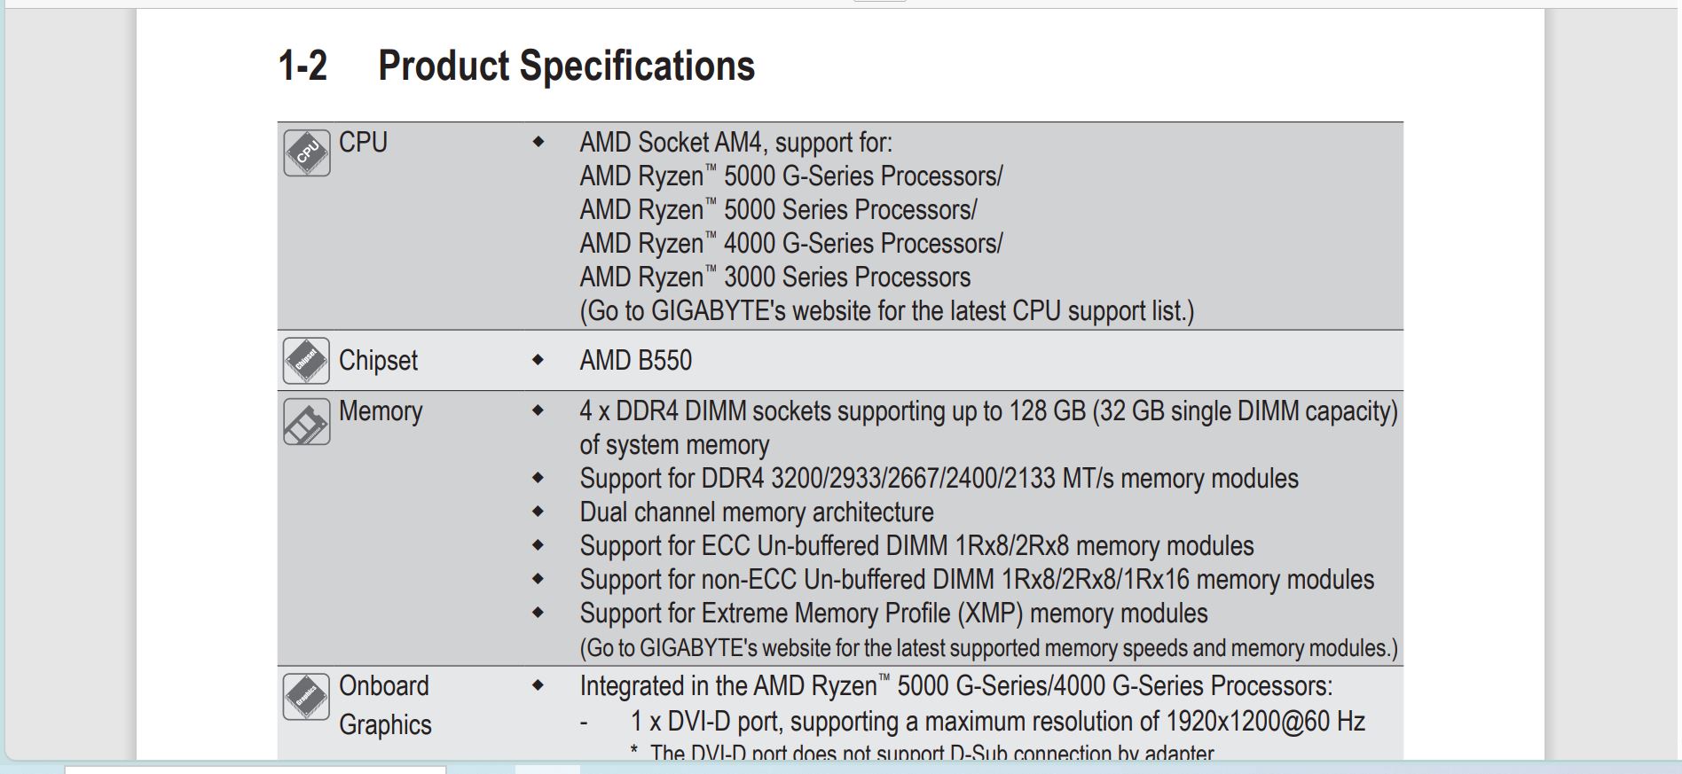This screenshot has width=1682, height=774.
Task: Click the DVI-D port maximum resolution line
Action: coord(997,722)
